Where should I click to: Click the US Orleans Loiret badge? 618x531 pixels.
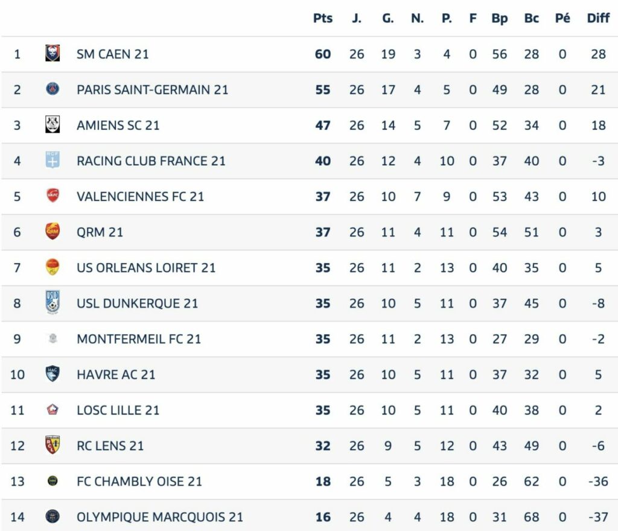53,267
